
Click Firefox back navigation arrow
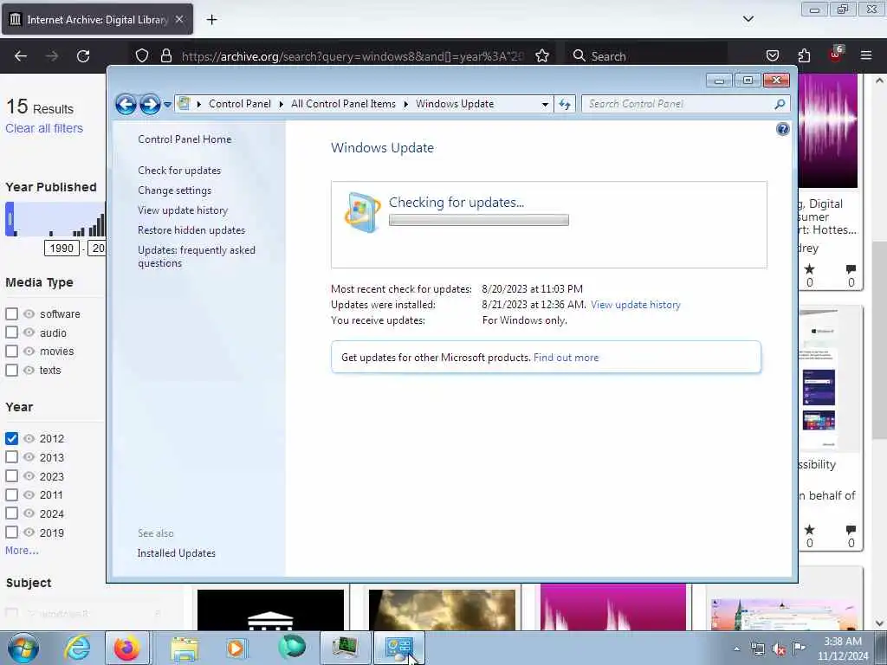pyautogui.click(x=21, y=56)
